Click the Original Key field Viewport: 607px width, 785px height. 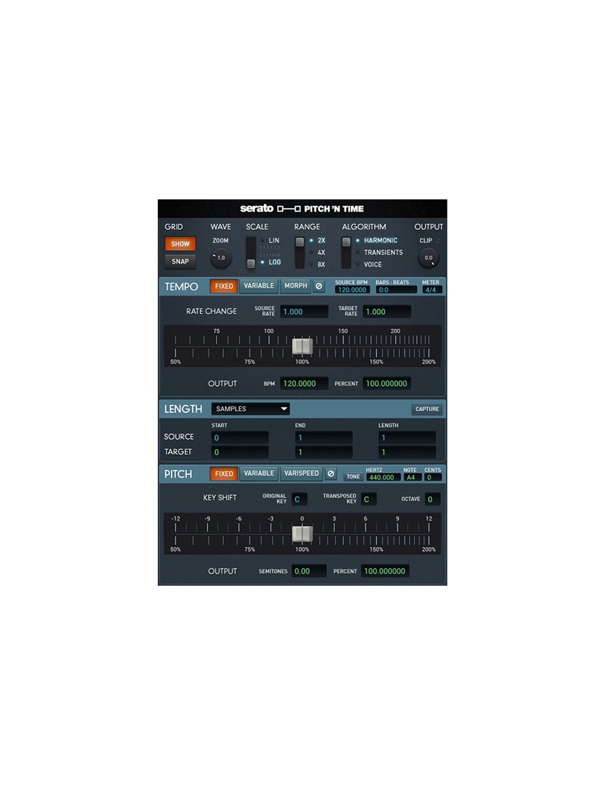[x=299, y=499]
